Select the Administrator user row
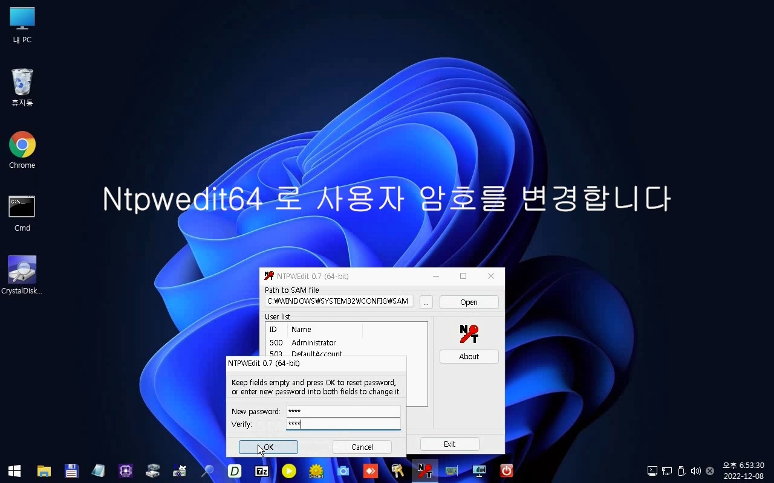The width and height of the screenshot is (774, 483). 346,342
